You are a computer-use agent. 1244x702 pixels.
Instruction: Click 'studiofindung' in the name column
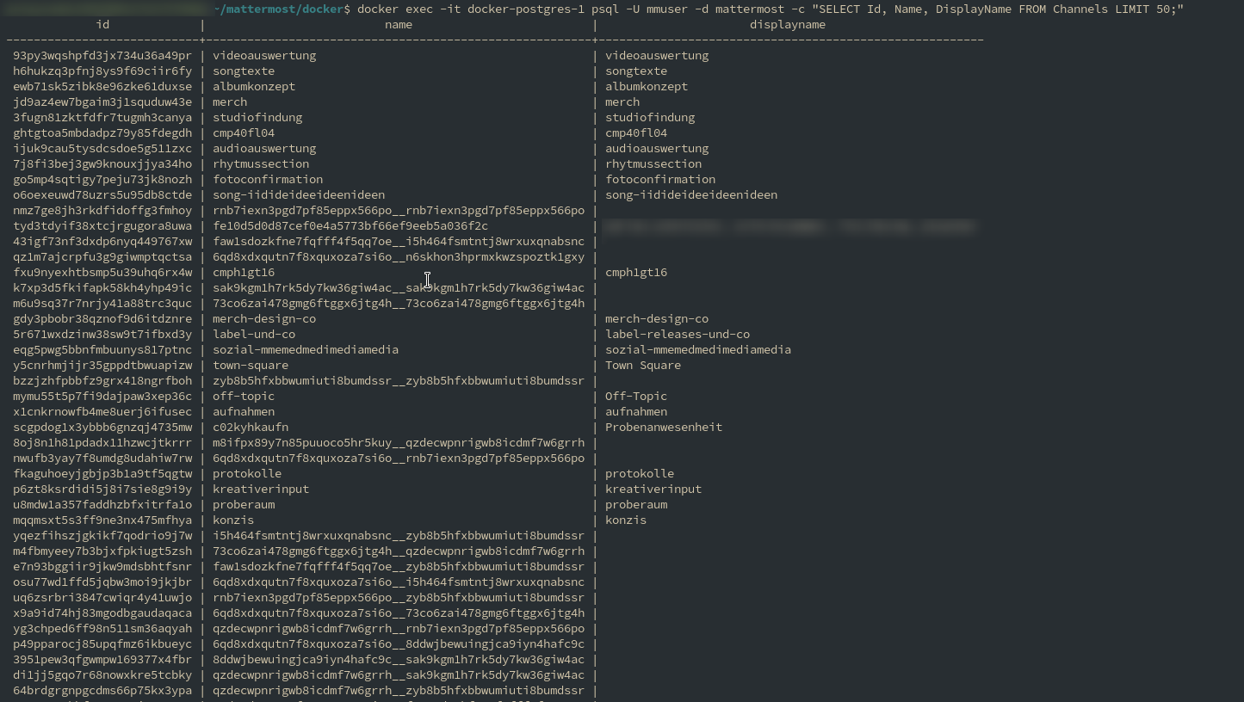(x=257, y=117)
